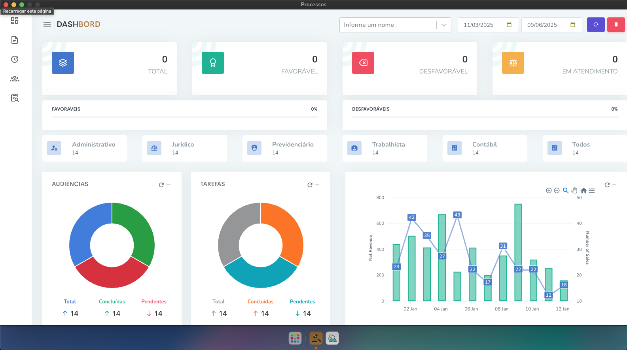Click the purple refresh button
627x350 pixels.
pyautogui.click(x=596, y=24)
